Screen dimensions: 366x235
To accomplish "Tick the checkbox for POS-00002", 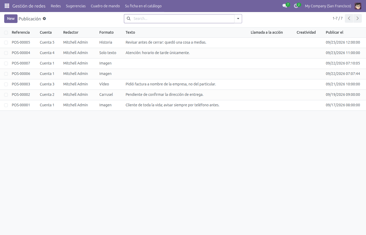I will pos(6,95).
